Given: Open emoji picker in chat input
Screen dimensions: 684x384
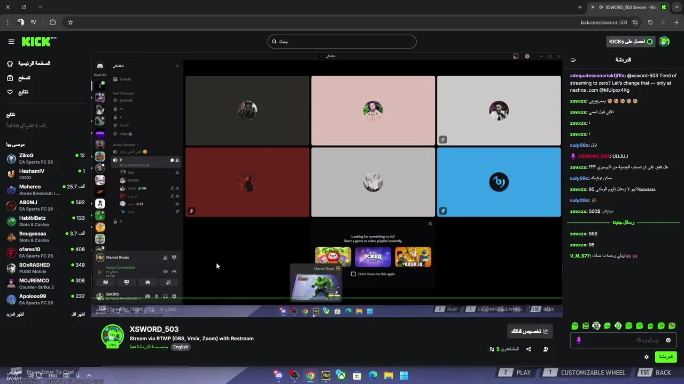Looking at the screenshot, I should click(x=668, y=340).
